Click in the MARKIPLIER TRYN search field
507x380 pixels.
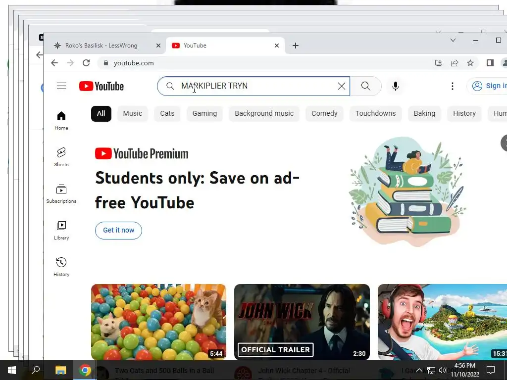point(253,86)
